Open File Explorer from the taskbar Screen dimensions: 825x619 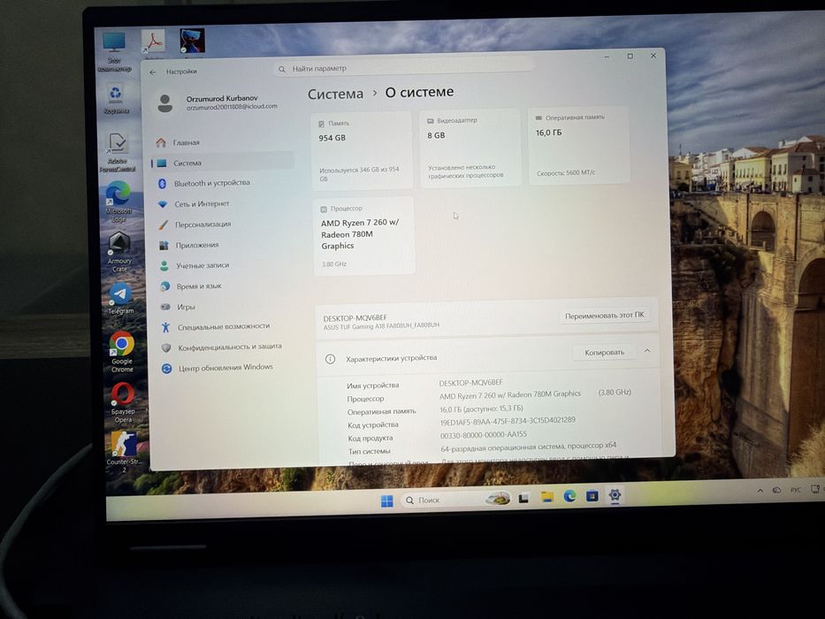547,497
